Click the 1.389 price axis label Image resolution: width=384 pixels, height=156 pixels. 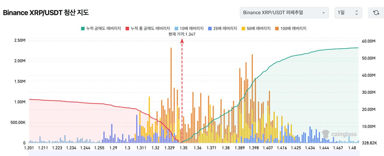click(x=240, y=148)
